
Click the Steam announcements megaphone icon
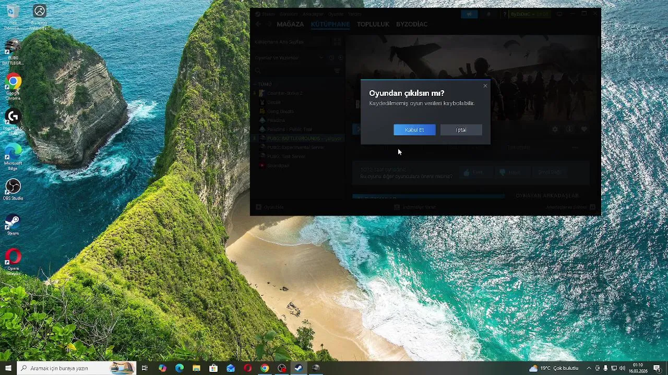[x=469, y=14]
